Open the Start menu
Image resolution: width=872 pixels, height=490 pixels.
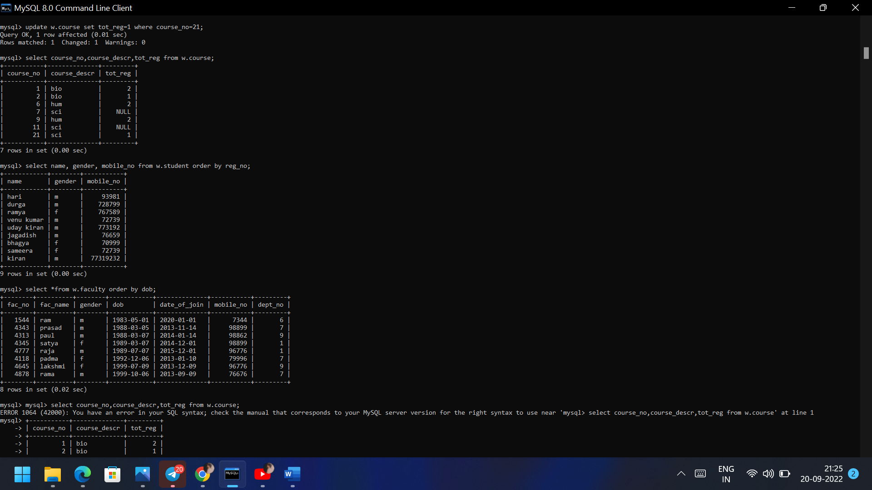coord(22,475)
